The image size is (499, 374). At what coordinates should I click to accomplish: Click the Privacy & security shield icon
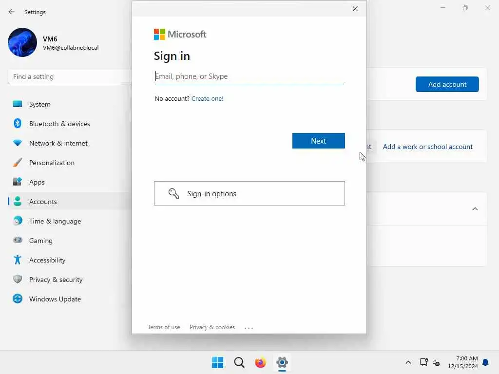pyautogui.click(x=18, y=279)
